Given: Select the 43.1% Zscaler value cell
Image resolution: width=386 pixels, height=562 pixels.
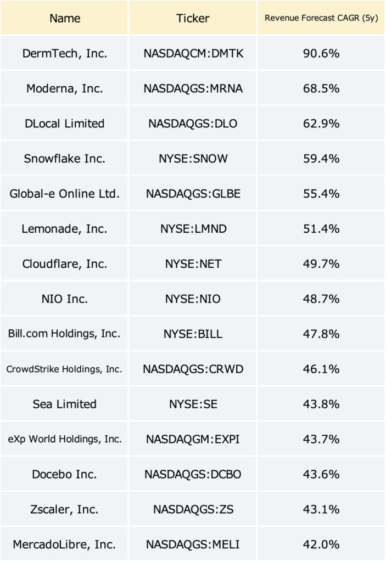Looking at the screenshot, I should pyautogui.click(x=321, y=509).
